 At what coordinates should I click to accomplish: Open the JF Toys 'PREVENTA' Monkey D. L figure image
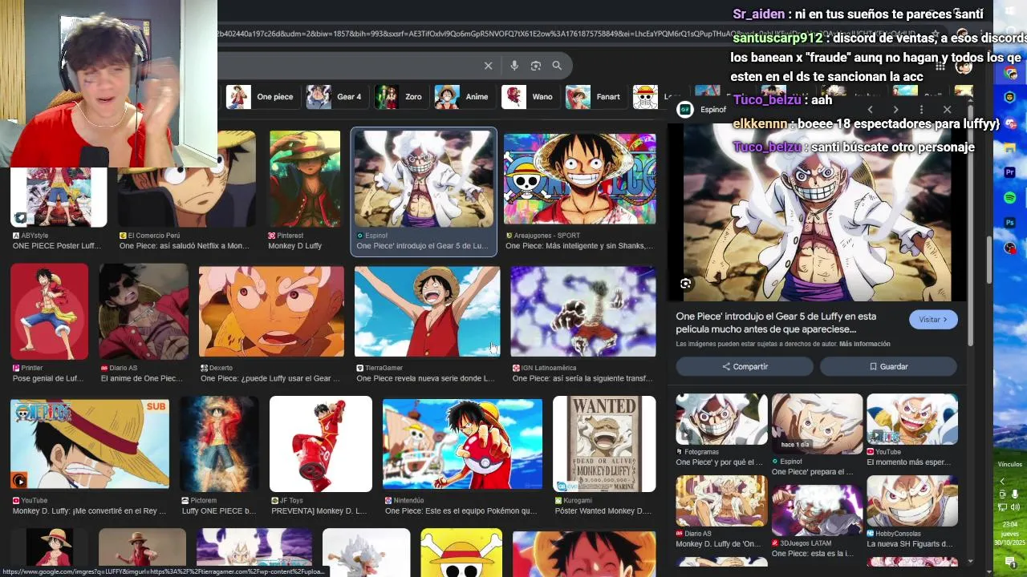[321, 444]
